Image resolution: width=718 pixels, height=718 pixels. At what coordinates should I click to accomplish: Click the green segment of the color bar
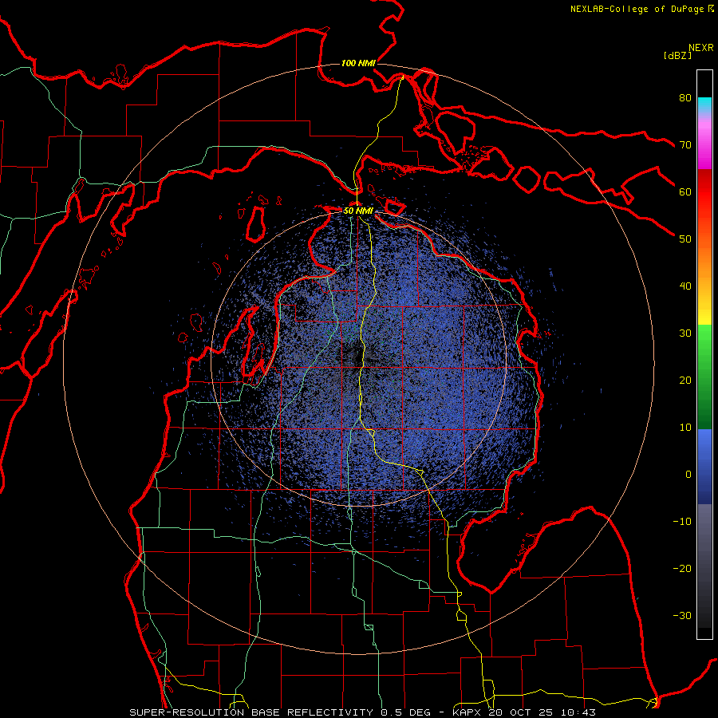pos(704,377)
